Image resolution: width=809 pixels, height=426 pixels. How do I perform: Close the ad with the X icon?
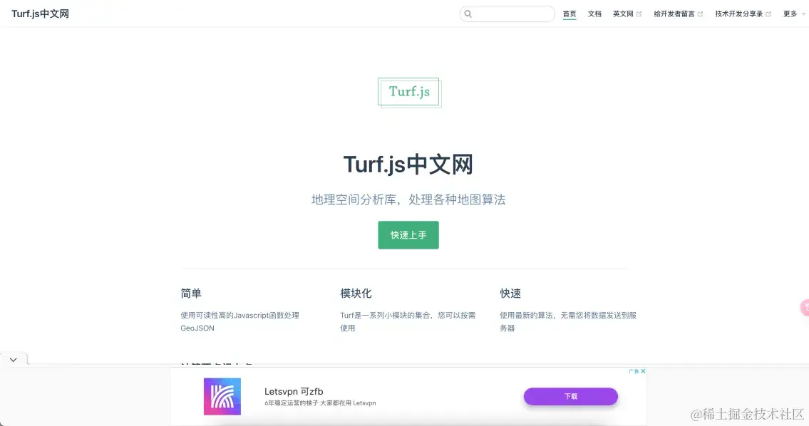click(643, 371)
